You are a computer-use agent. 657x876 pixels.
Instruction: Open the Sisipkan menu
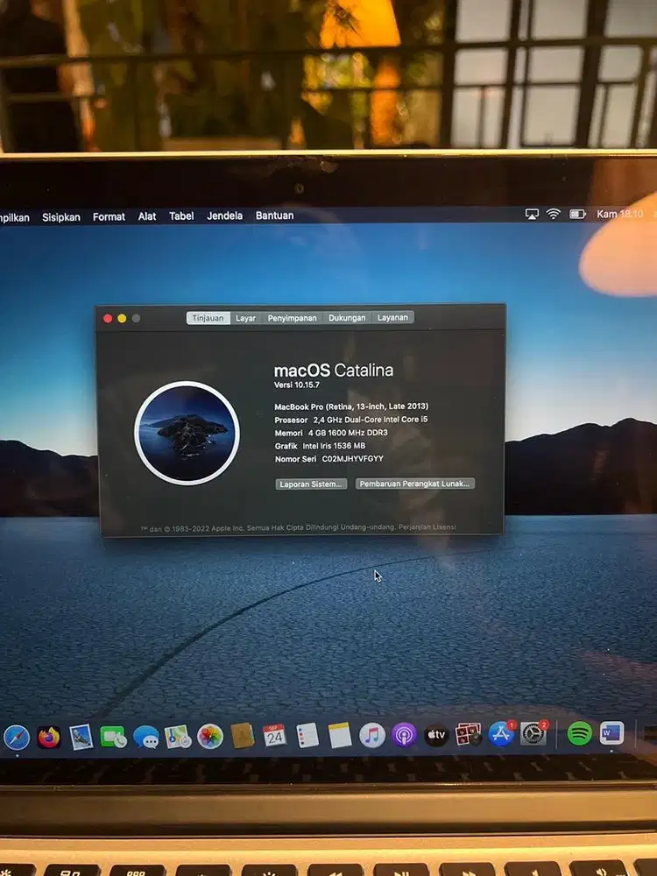pos(61,217)
